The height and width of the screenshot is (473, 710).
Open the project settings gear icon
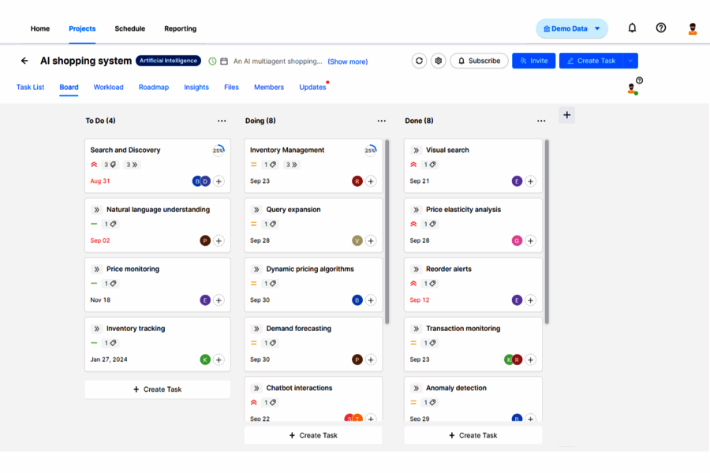[x=439, y=61]
